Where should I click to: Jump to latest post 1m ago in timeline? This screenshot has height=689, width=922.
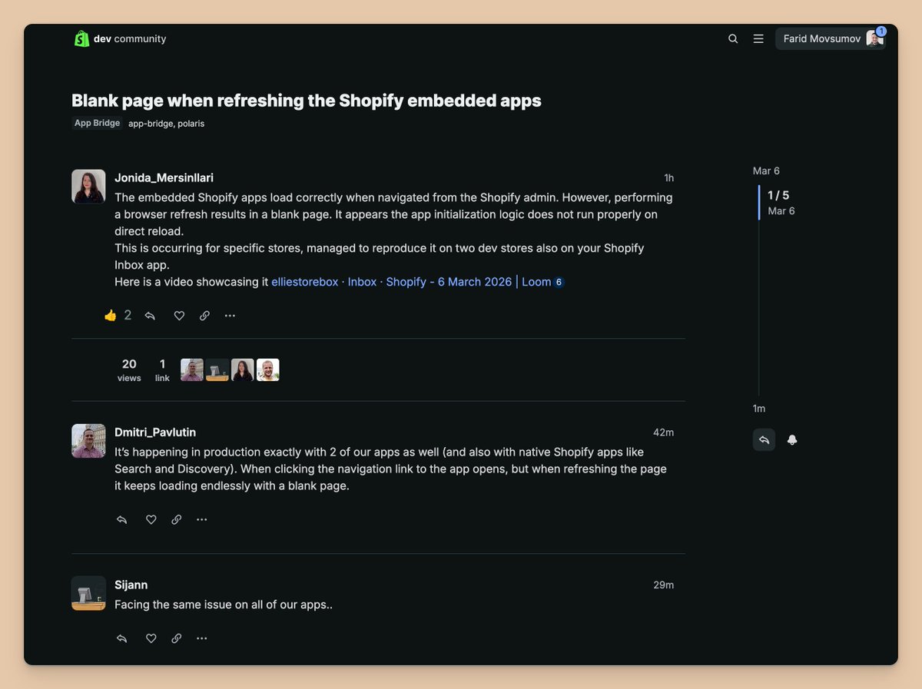pos(759,409)
